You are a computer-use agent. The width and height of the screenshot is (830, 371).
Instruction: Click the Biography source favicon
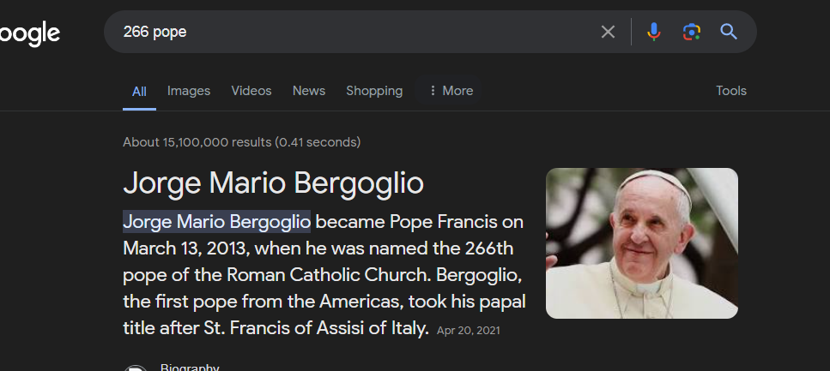[135, 368]
